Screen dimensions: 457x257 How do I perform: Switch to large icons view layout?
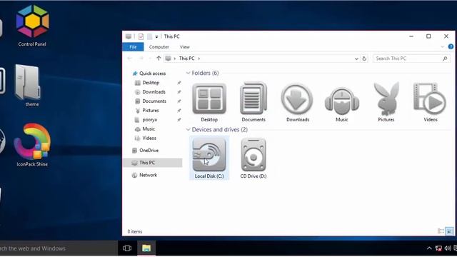pos(449,231)
